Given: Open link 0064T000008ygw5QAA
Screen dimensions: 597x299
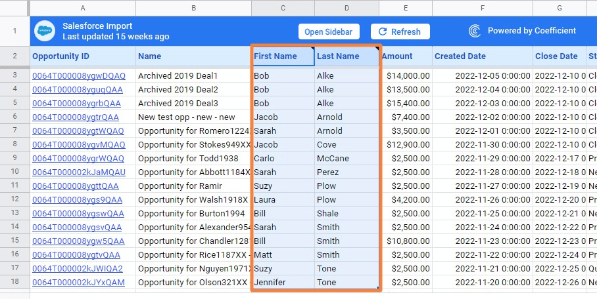Looking at the screenshot, I should 78,241.
